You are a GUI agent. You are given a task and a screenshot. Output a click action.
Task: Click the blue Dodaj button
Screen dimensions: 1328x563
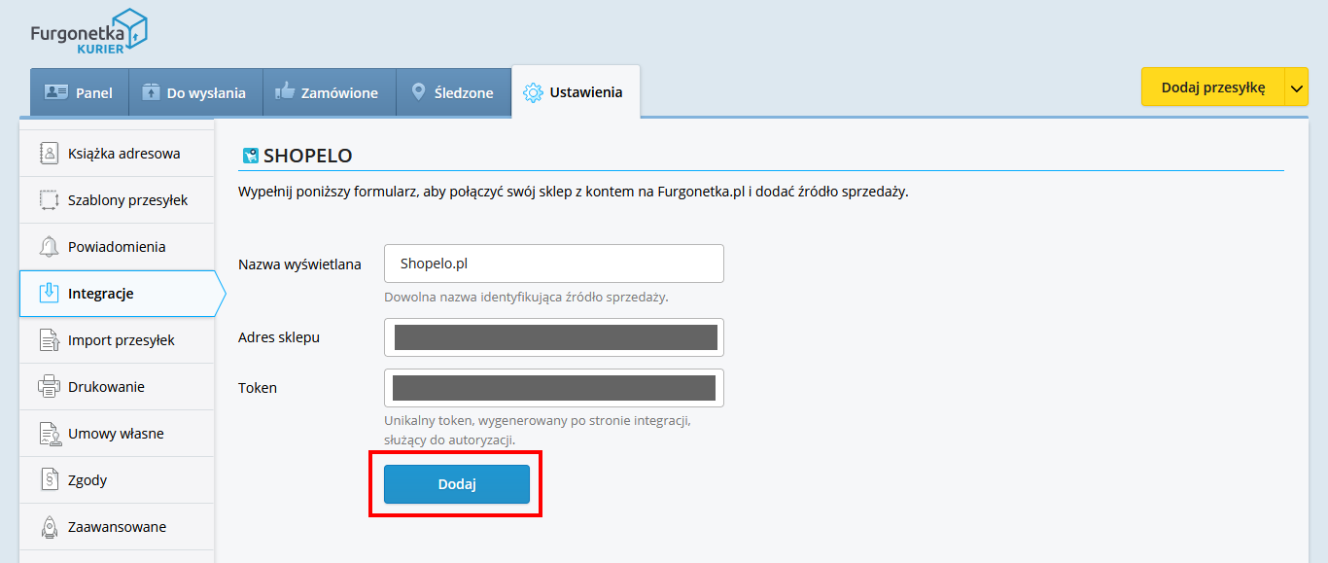click(457, 484)
